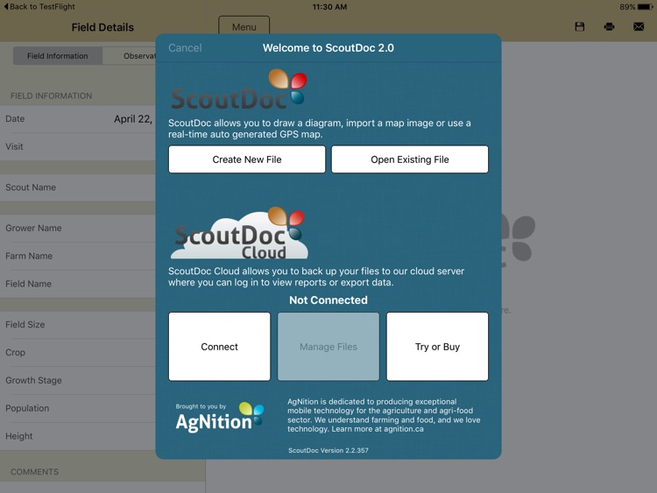
Task: Click the COMMENTS section header
Action: pos(34,472)
